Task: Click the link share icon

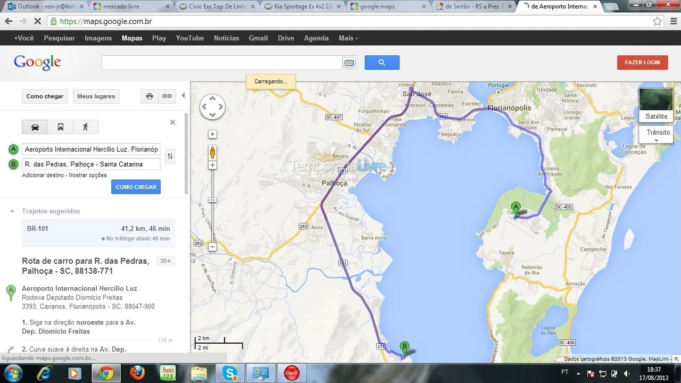Action: click(167, 96)
